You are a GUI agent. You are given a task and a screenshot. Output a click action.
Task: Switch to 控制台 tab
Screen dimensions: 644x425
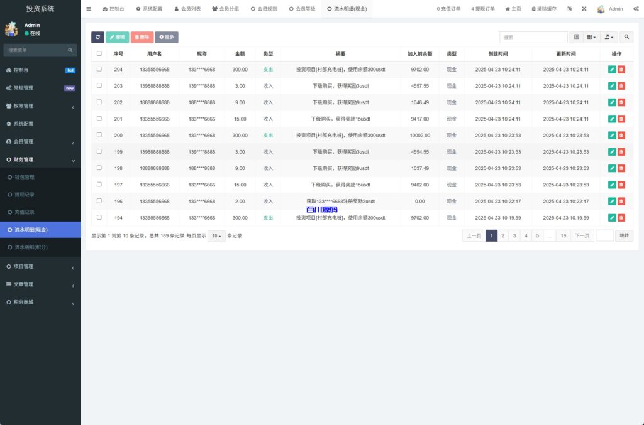pyautogui.click(x=113, y=9)
